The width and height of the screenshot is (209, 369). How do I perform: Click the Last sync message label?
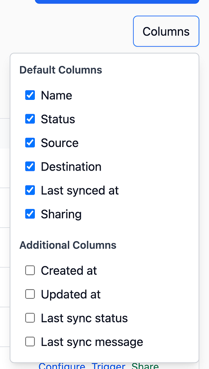click(92, 342)
